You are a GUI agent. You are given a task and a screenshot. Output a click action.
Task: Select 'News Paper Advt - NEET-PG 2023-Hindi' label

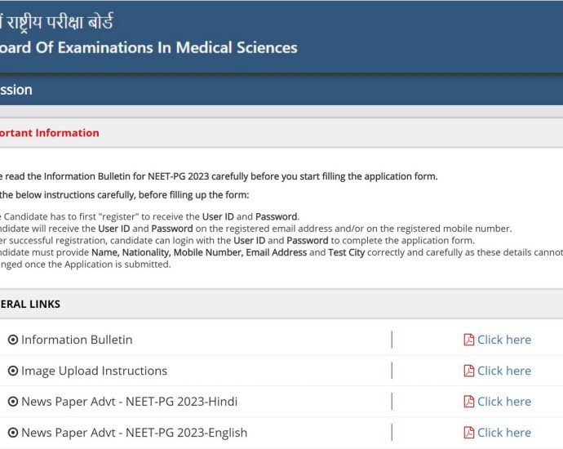pos(129,402)
